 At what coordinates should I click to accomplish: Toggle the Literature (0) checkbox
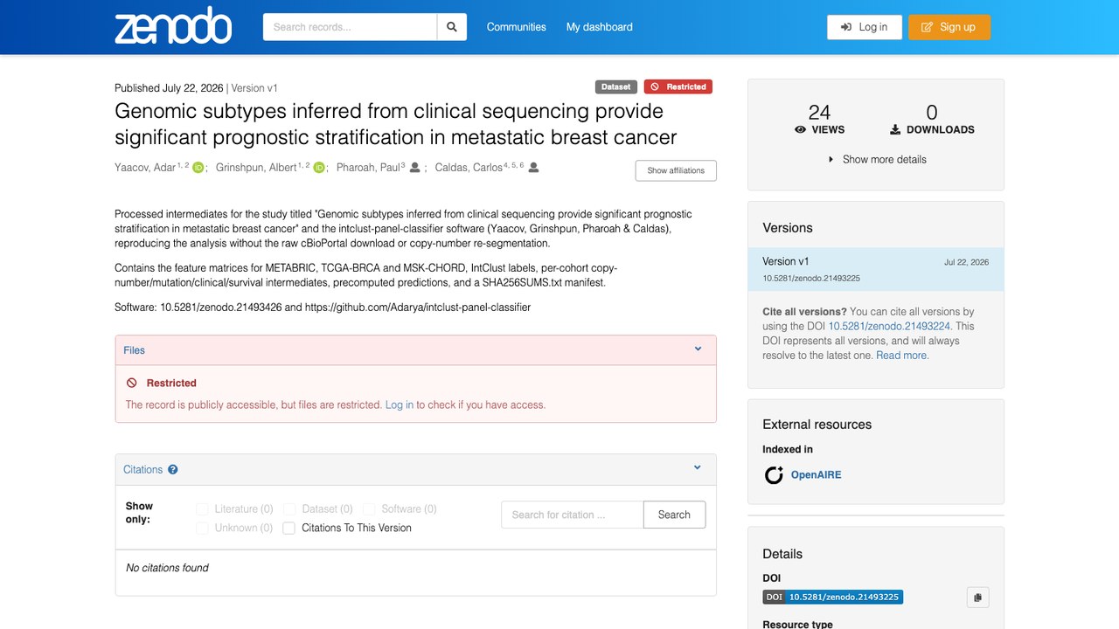click(x=203, y=509)
